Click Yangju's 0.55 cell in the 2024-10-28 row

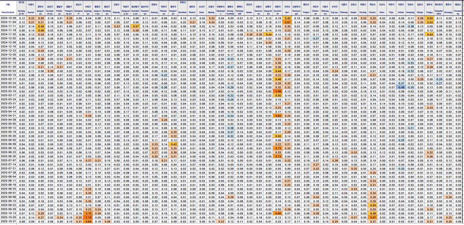click(429, 18)
